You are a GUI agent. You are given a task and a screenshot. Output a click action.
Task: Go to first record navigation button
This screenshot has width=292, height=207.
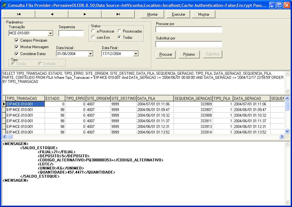(x=18, y=14)
